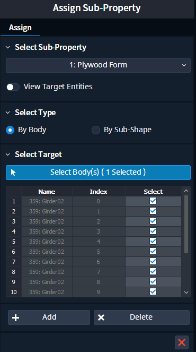
Task: Uncheck Select box for index 5 row
Action: point(153,252)
